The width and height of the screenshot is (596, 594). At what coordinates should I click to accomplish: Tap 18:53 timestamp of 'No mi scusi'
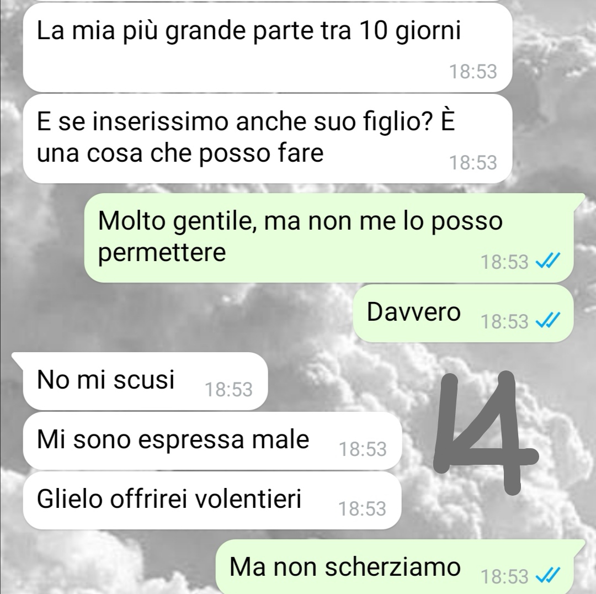click(228, 389)
